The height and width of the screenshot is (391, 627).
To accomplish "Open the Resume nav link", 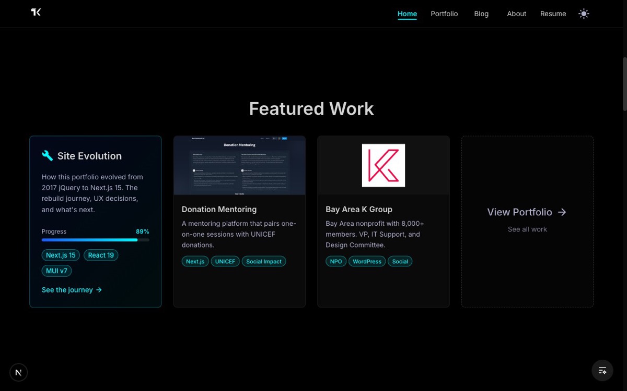I will click(553, 14).
